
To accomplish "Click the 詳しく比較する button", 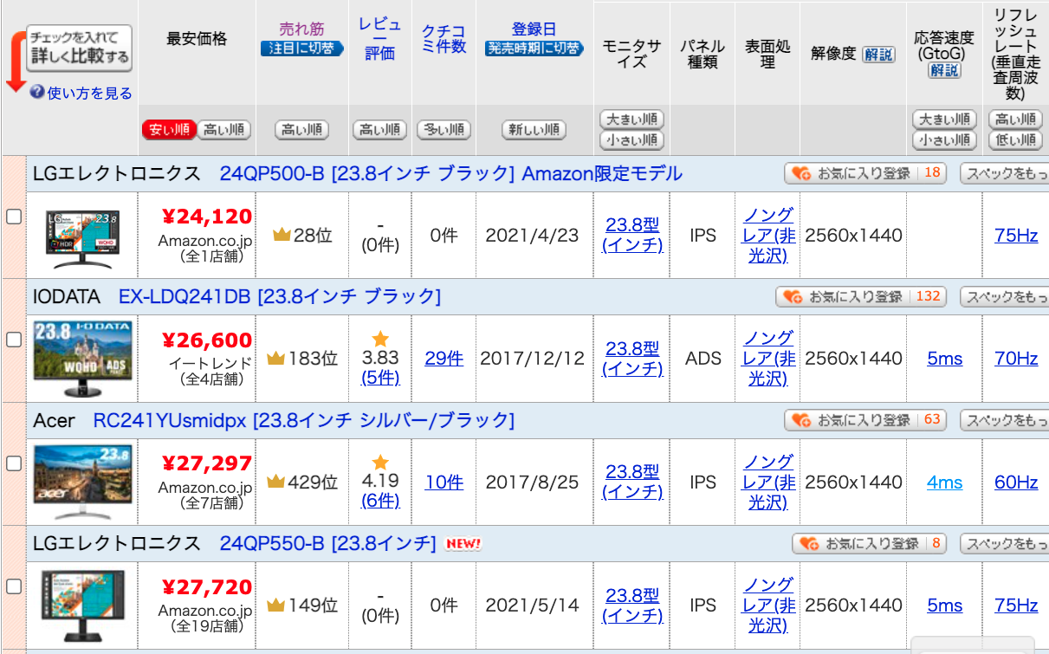I will pyautogui.click(x=79, y=49).
